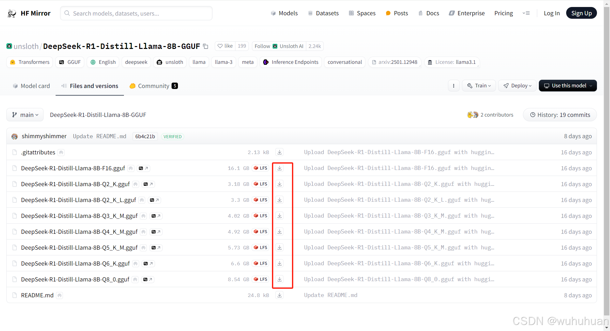Viewport: 610px width, 331px height.
Task: Click the arxiv:2501.12948 tag
Action: point(395,62)
